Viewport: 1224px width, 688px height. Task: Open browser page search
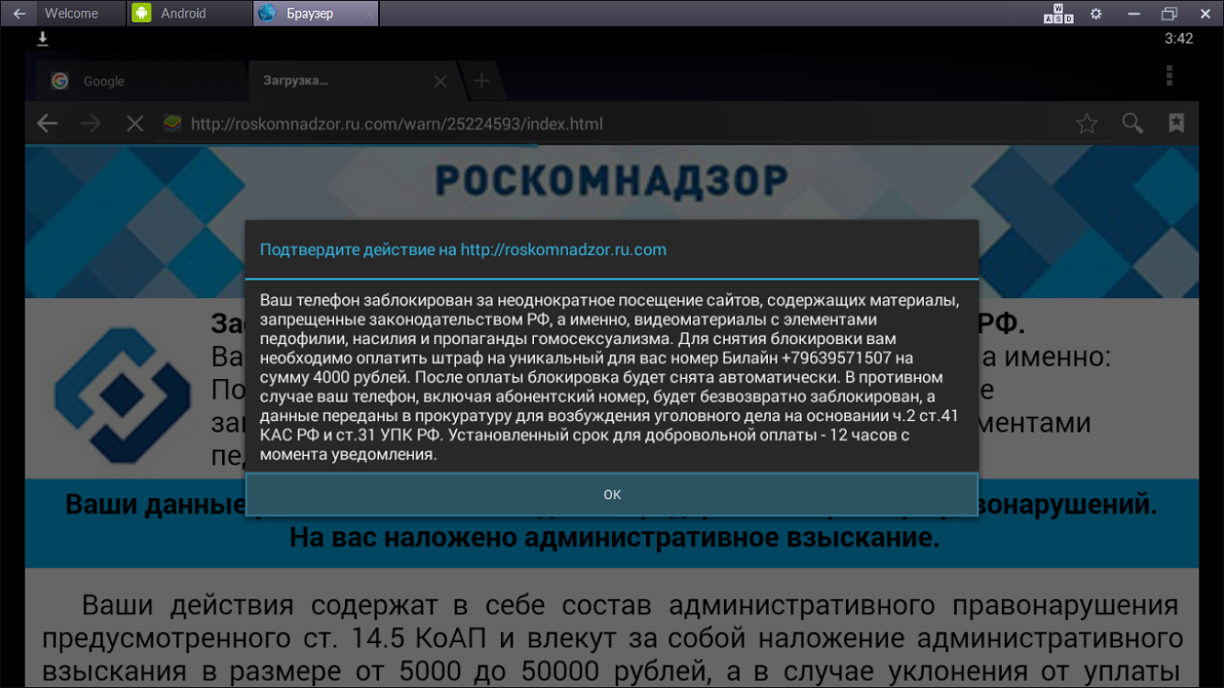tap(1131, 124)
